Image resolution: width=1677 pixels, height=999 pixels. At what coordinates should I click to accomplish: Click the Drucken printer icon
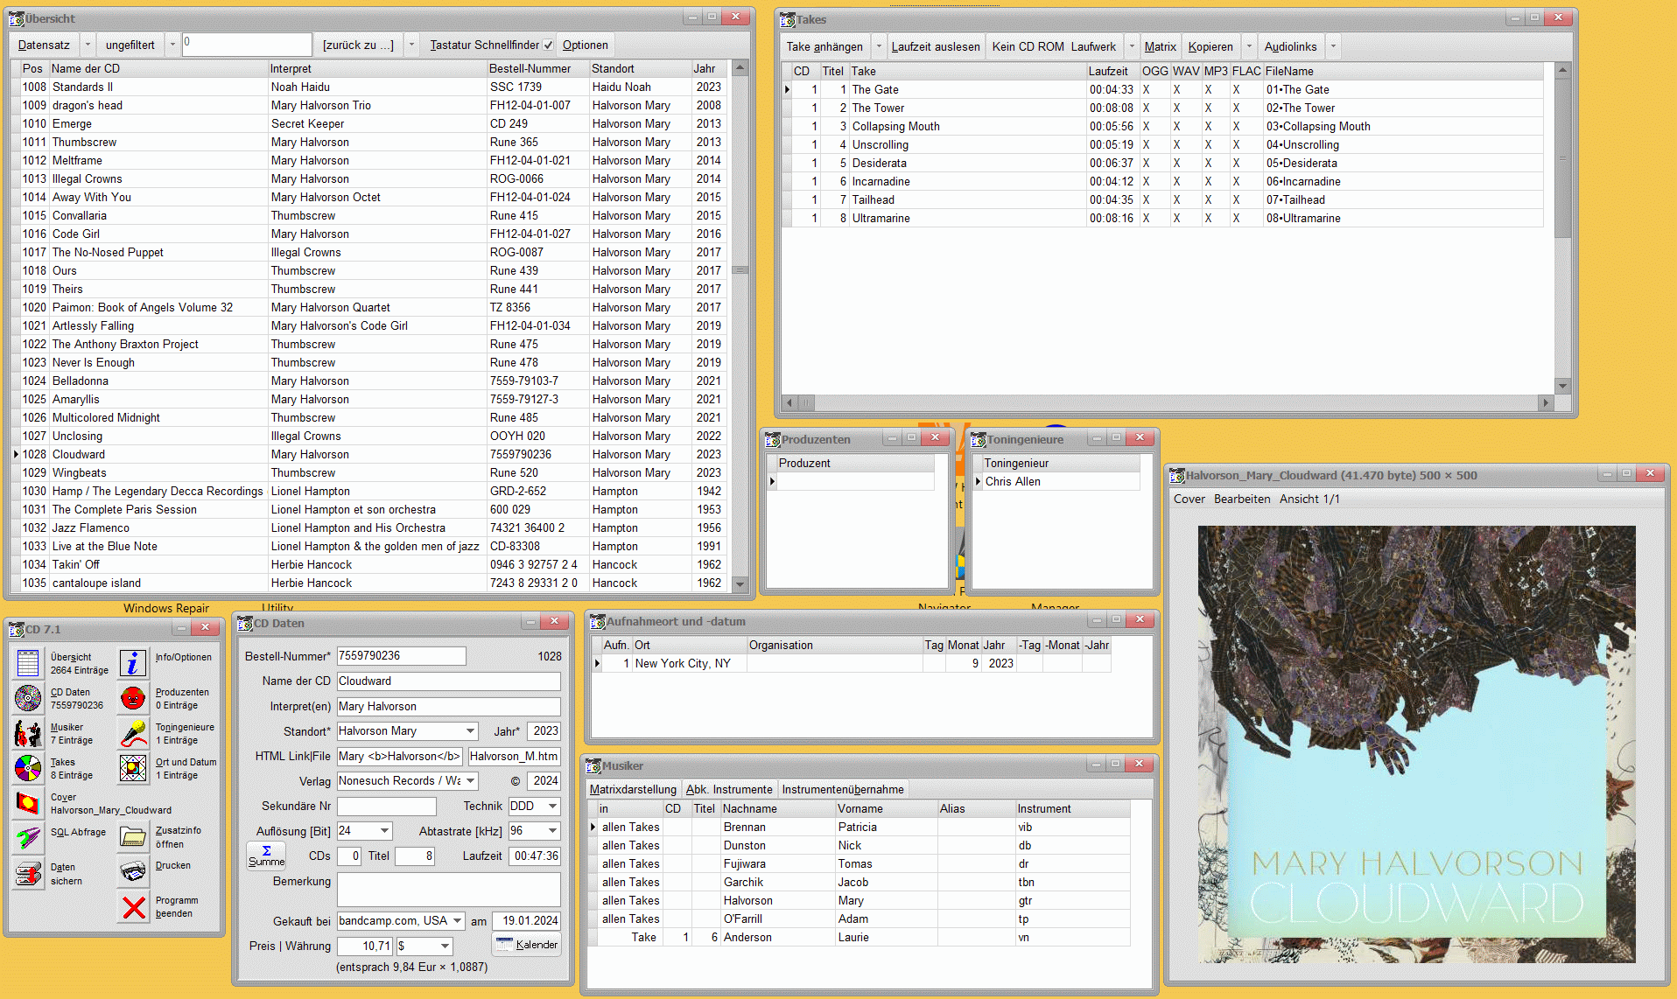coord(133,871)
